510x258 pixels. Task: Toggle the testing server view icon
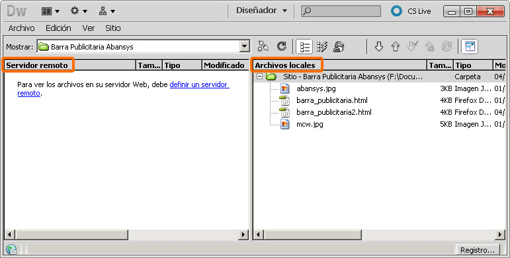[322, 47]
